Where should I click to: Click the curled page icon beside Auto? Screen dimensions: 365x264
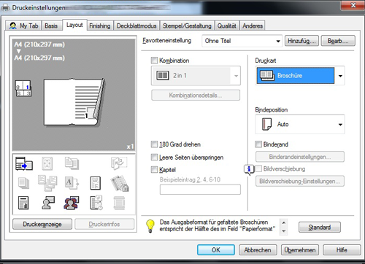(266, 124)
